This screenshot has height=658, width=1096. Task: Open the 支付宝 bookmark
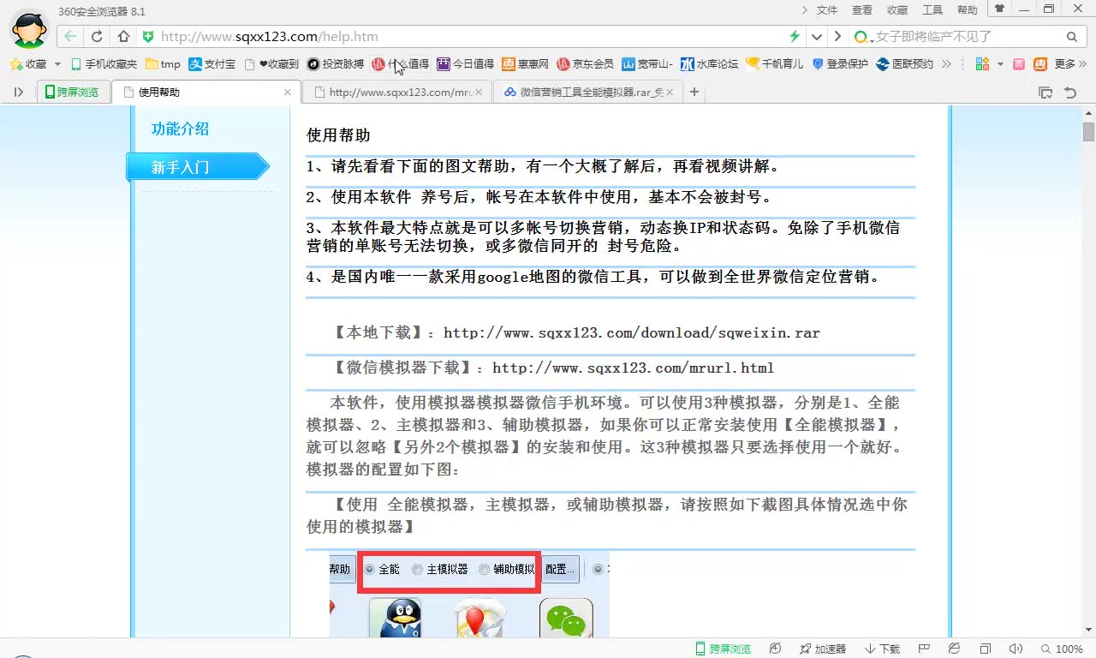pos(211,64)
